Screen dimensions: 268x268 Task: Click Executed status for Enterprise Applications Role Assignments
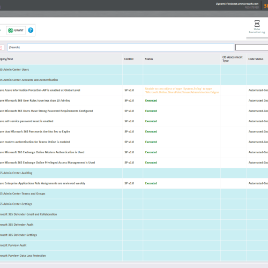pos(151,183)
